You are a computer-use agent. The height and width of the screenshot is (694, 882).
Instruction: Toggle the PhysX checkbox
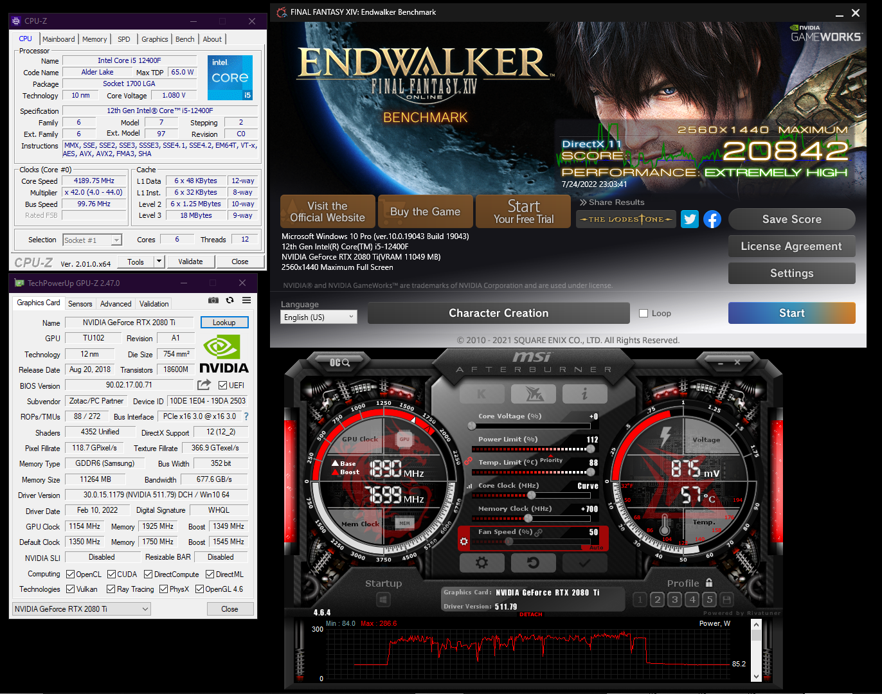click(164, 589)
